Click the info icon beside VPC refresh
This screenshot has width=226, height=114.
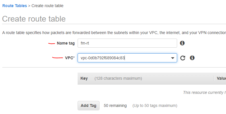click(192, 58)
